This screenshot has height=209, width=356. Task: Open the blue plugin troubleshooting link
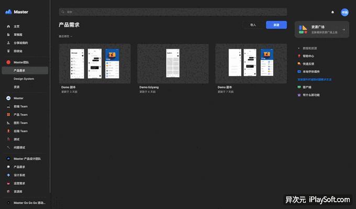tap(315, 80)
